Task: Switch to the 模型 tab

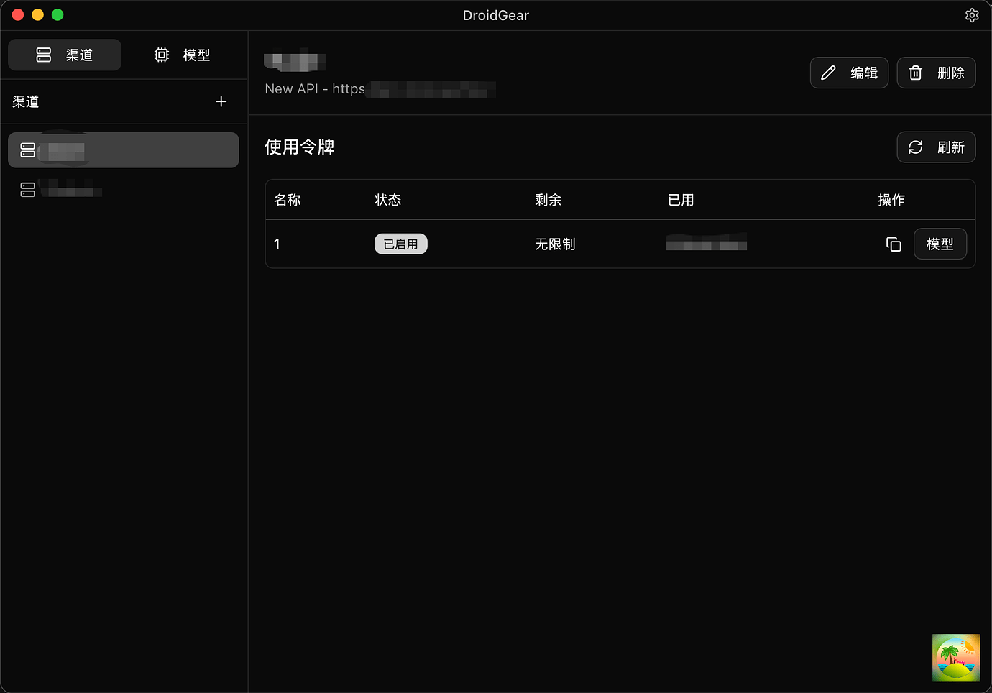Action: [x=183, y=55]
